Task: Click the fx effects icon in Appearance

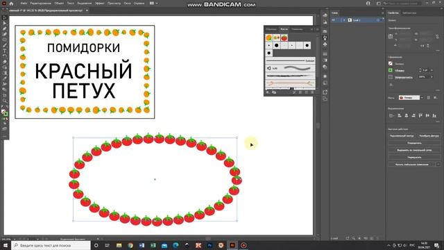Action: pyautogui.click(x=391, y=85)
